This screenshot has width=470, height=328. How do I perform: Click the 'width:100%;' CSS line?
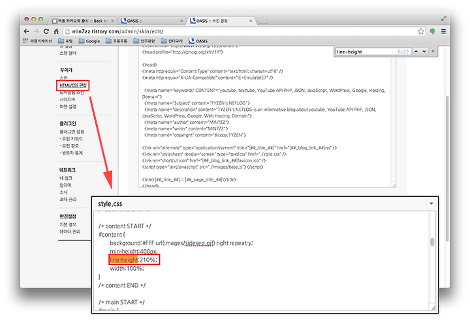[x=127, y=269]
